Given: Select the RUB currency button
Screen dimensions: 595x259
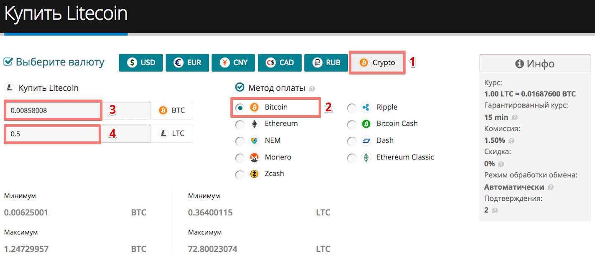Looking at the screenshot, I should [327, 63].
